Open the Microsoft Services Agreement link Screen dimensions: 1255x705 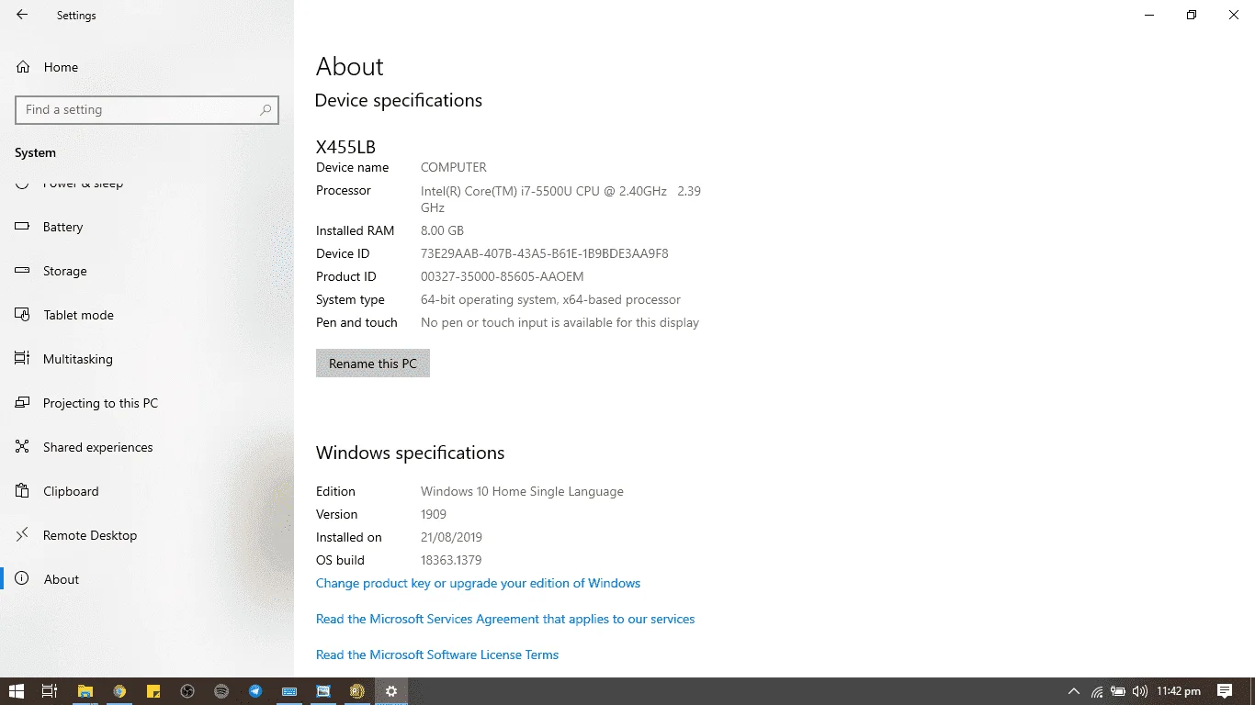click(x=505, y=619)
